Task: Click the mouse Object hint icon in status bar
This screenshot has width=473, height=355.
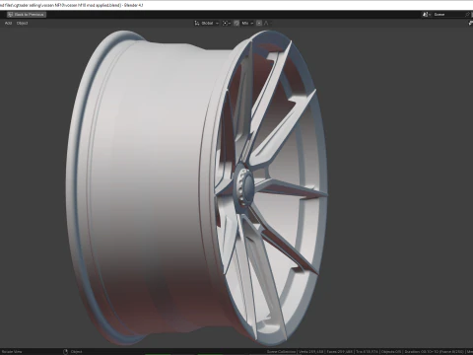Action: [65, 352]
